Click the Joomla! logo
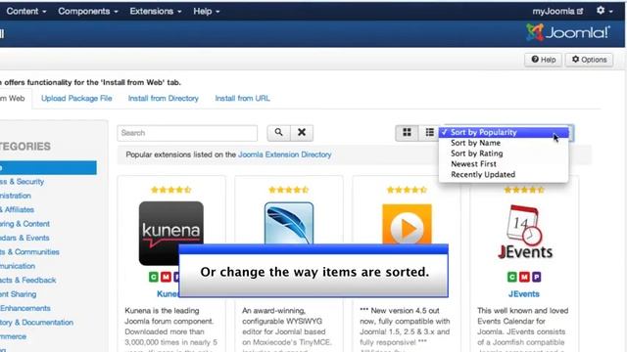627x352 pixels. pyautogui.click(x=568, y=32)
